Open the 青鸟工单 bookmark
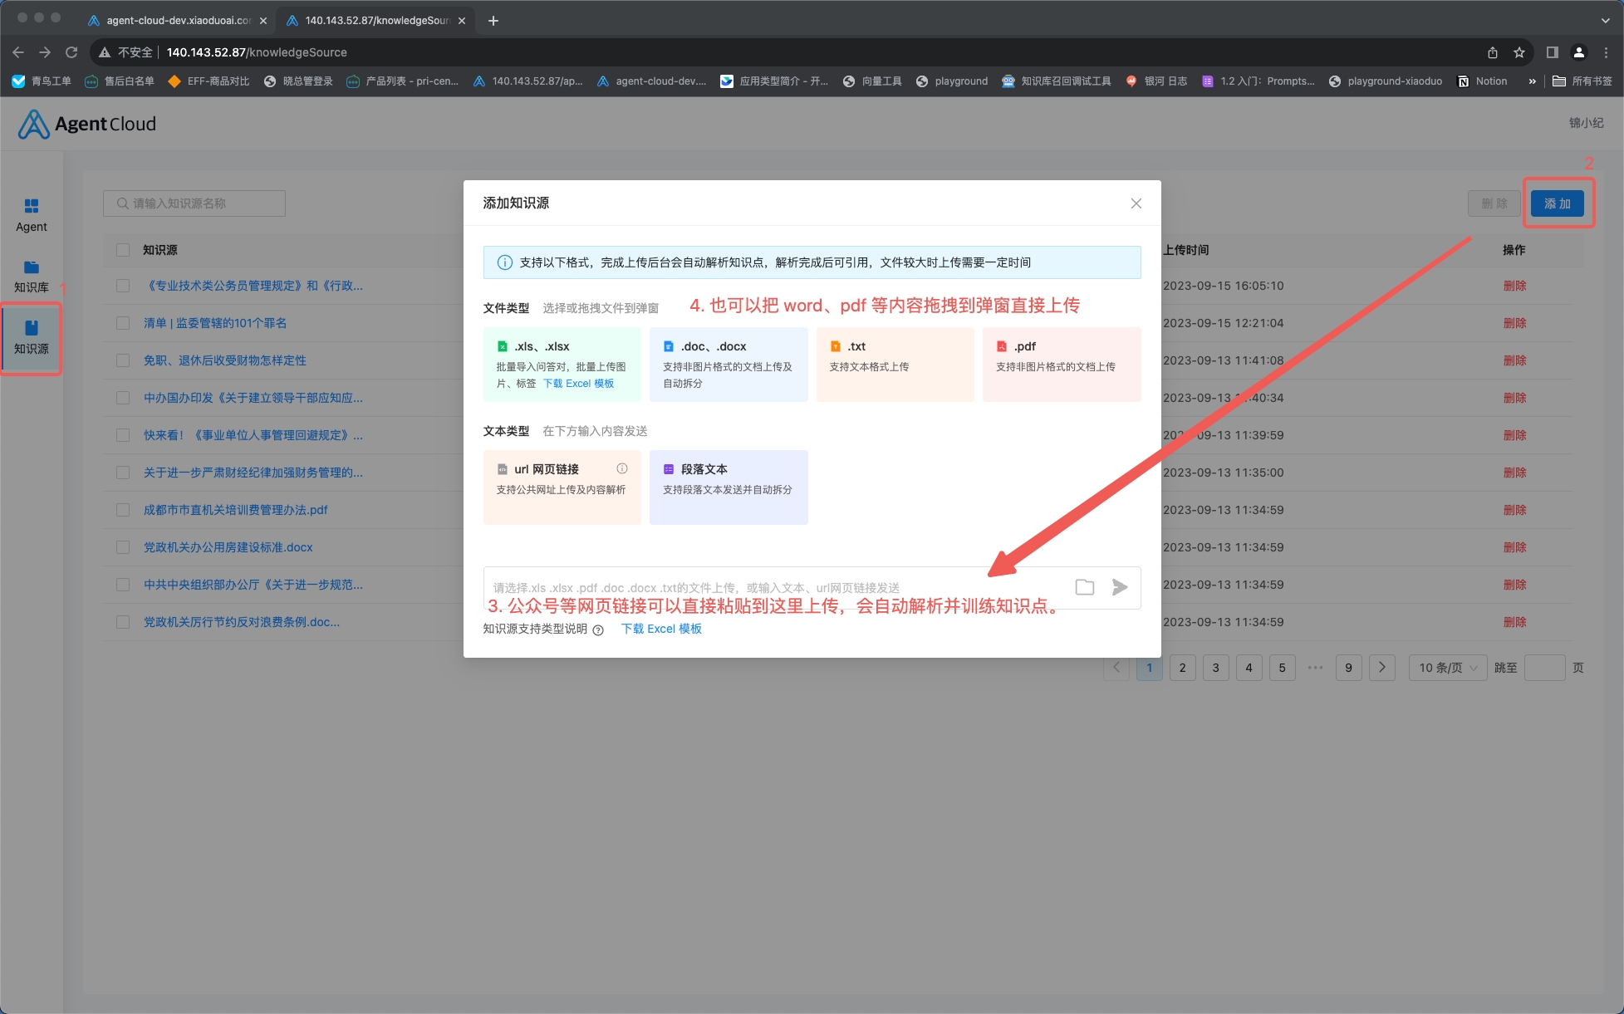 click(x=42, y=81)
